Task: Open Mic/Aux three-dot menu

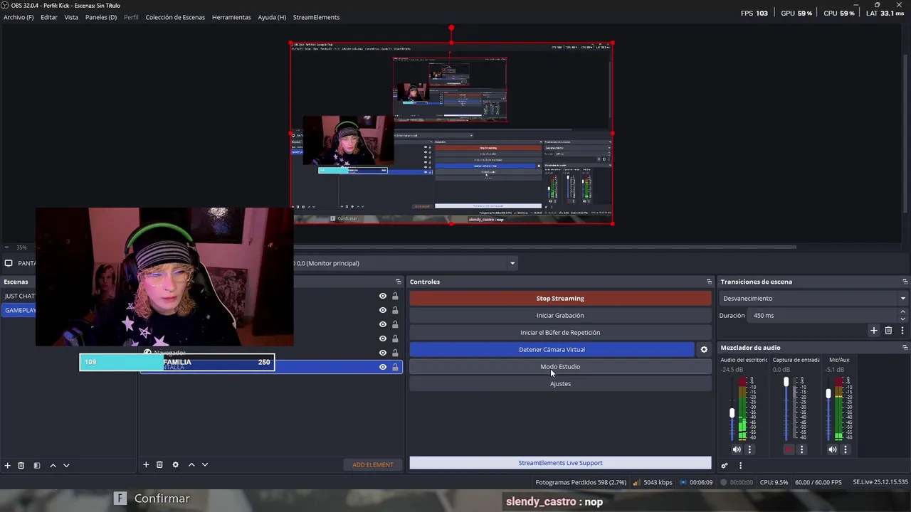Action: point(846,449)
